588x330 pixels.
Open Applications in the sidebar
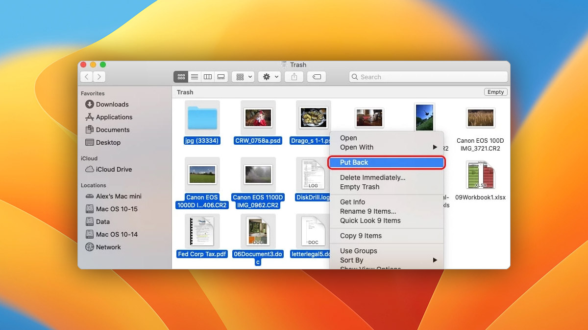(x=109, y=117)
